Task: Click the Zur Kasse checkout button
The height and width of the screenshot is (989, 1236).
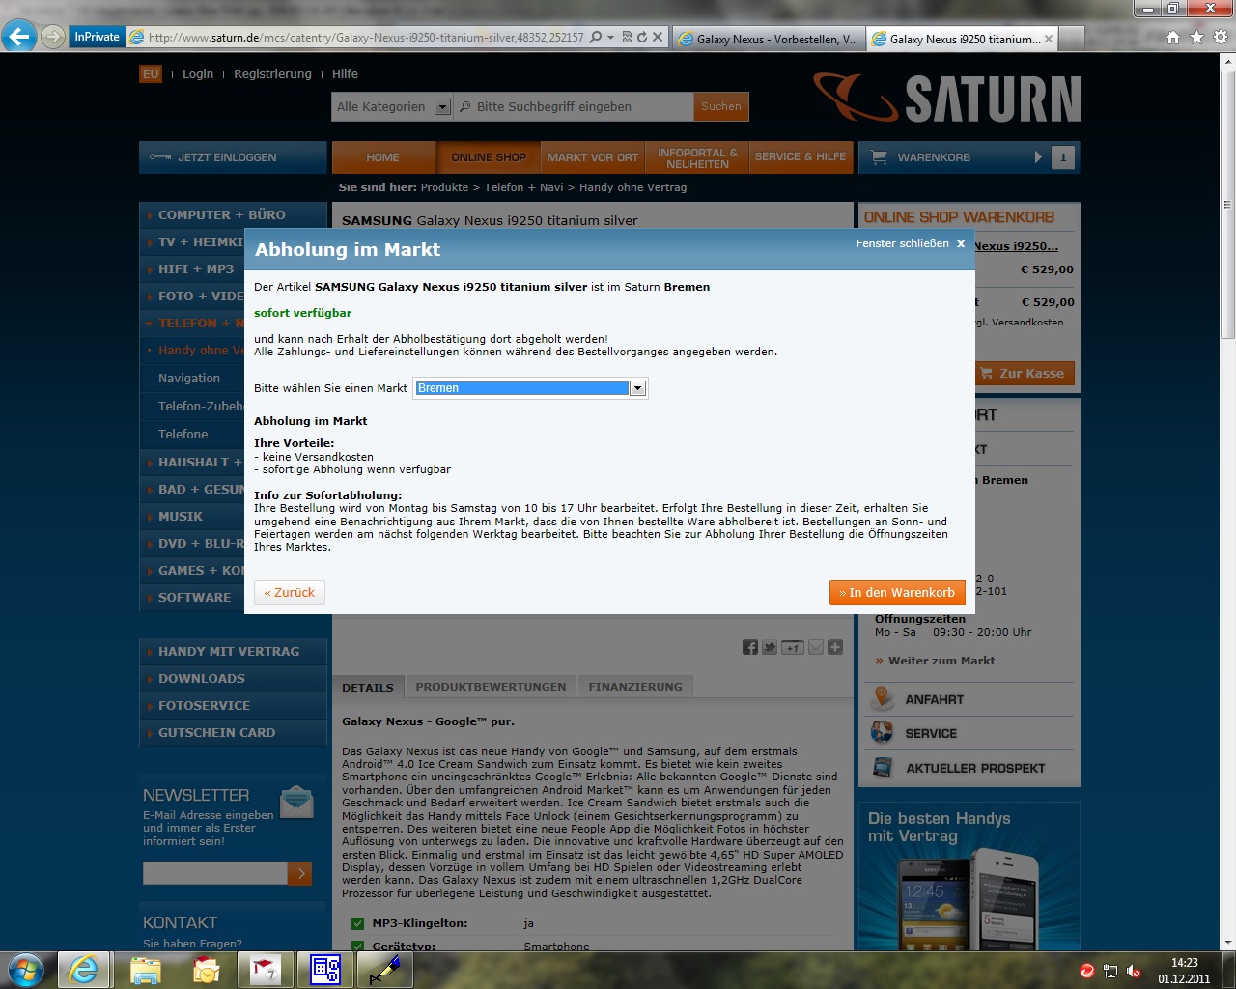Action: tap(1024, 373)
